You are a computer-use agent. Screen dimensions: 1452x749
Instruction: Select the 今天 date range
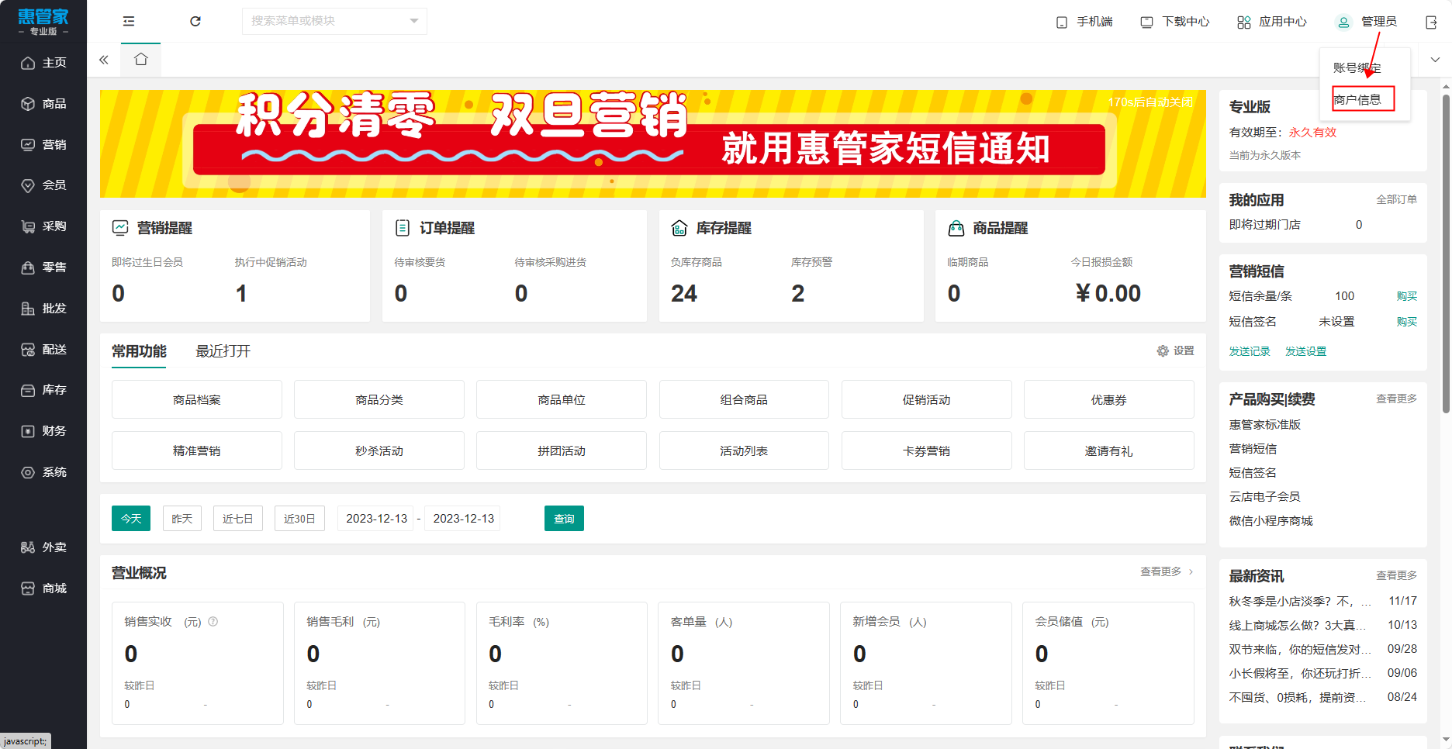(x=131, y=519)
